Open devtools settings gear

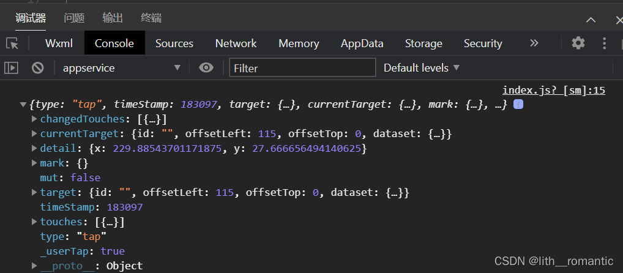tap(578, 43)
